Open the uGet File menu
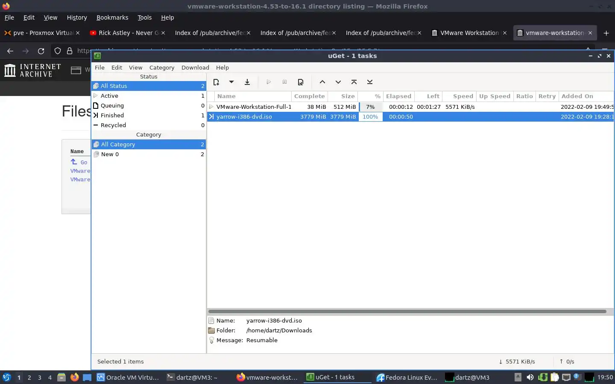This screenshot has height=384, width=615. tap(100, 67)
